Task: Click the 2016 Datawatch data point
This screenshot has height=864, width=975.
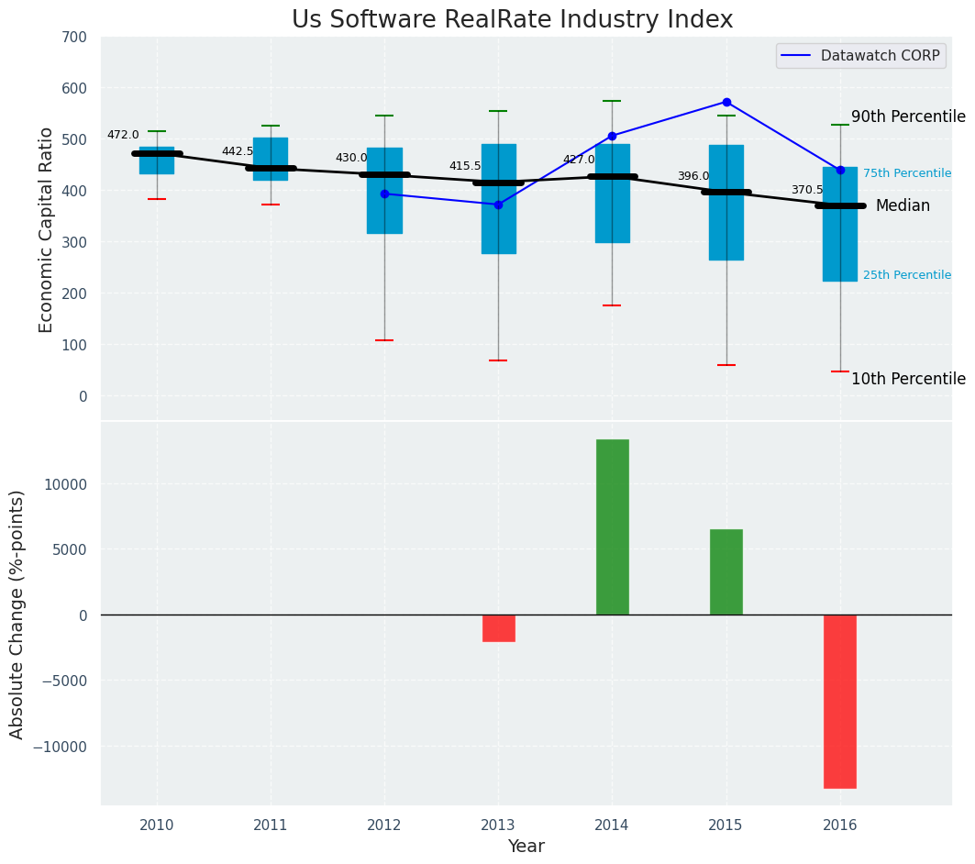Action: (840, 170)
